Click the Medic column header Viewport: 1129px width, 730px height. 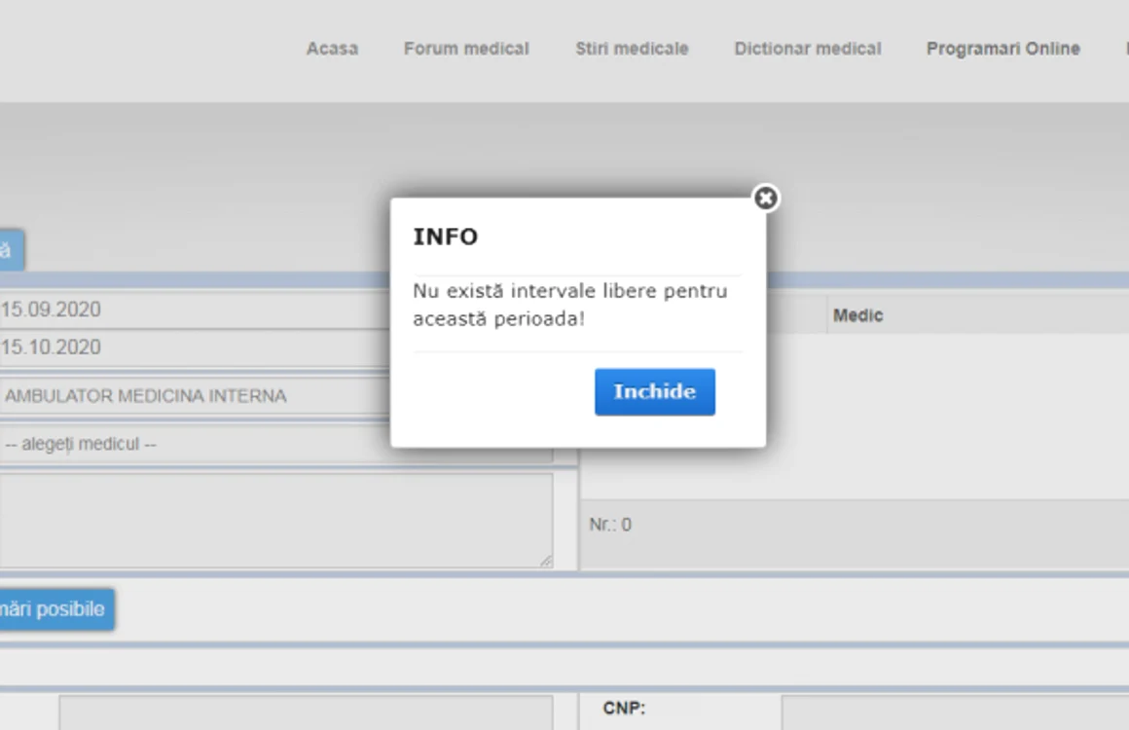[857, 315]
